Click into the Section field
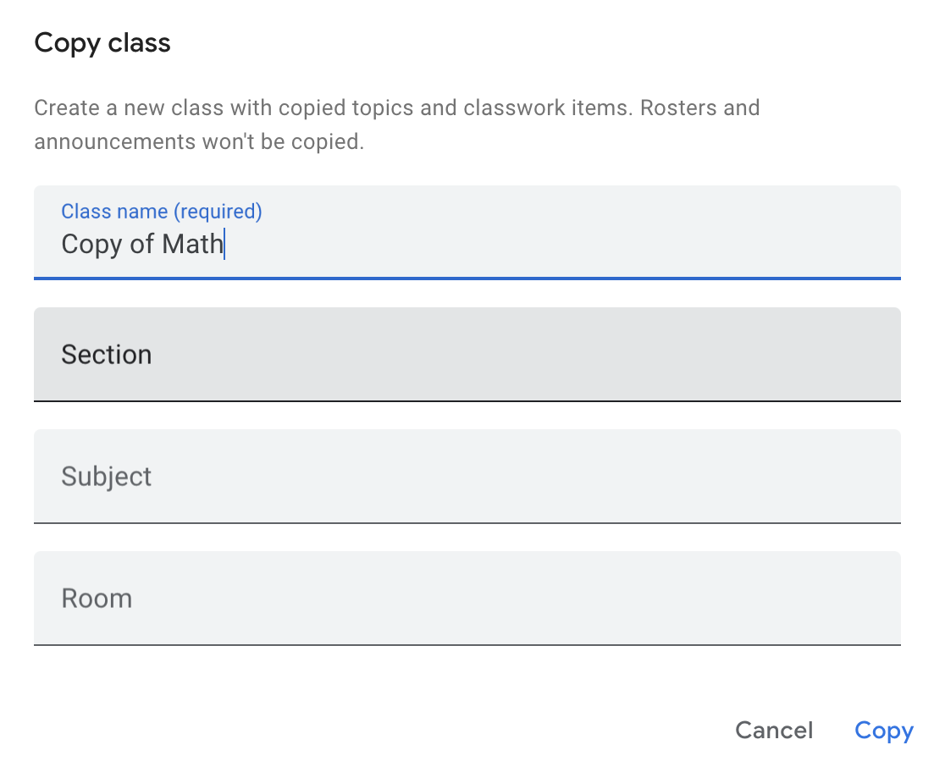The height and width of the screenshot is (767, 934). pyautogui.click(x=467, y=354)
